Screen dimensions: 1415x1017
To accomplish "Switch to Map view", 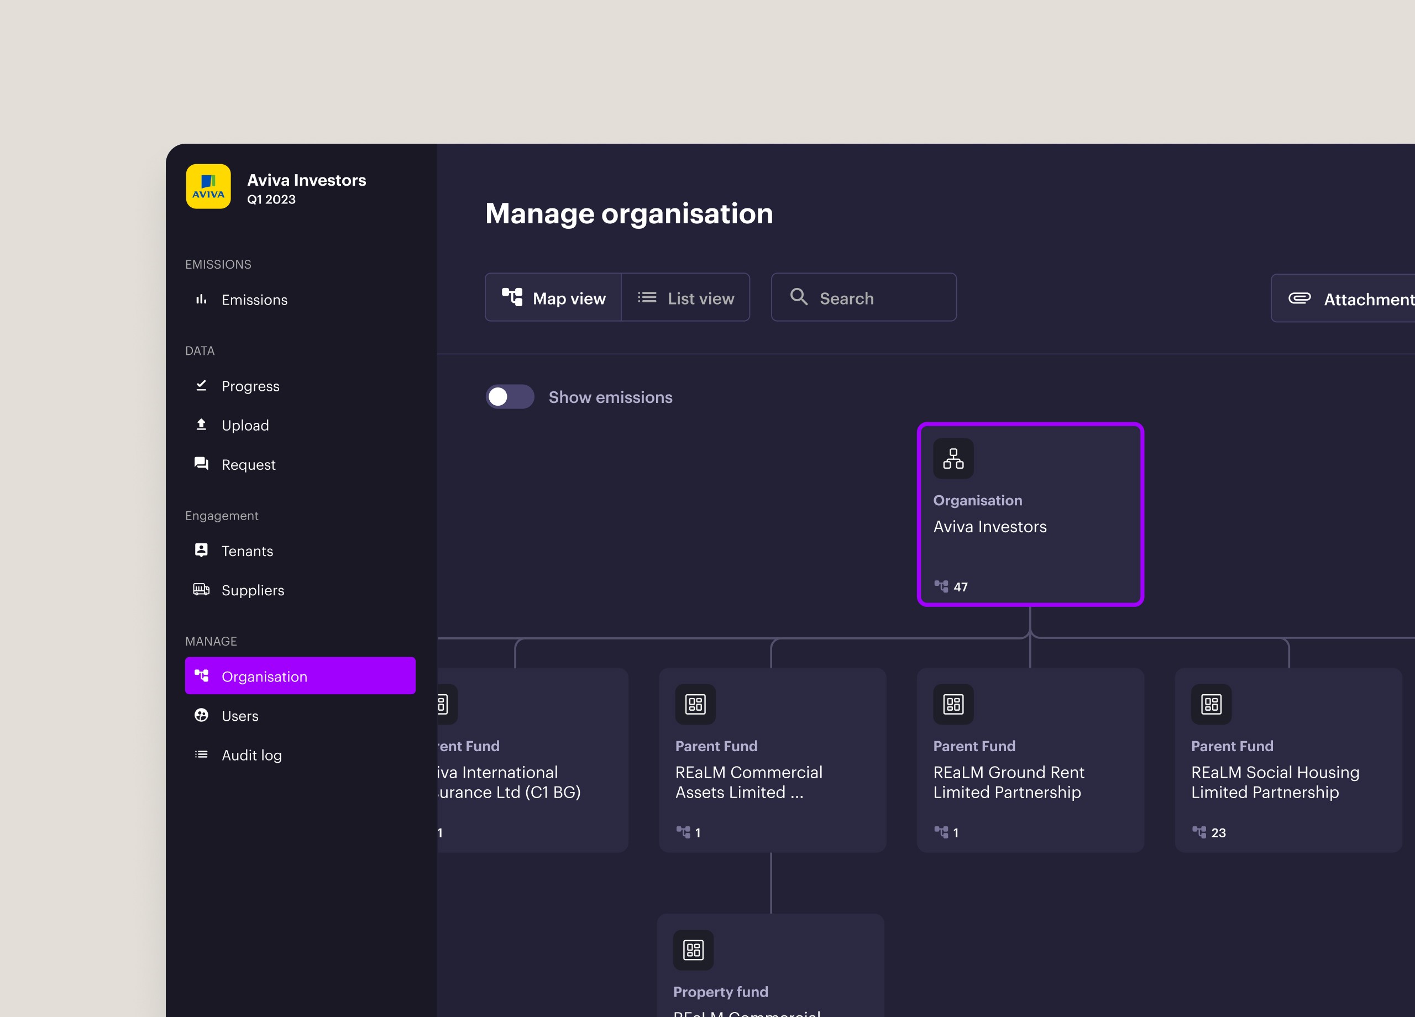I will (x=553, y=297).
